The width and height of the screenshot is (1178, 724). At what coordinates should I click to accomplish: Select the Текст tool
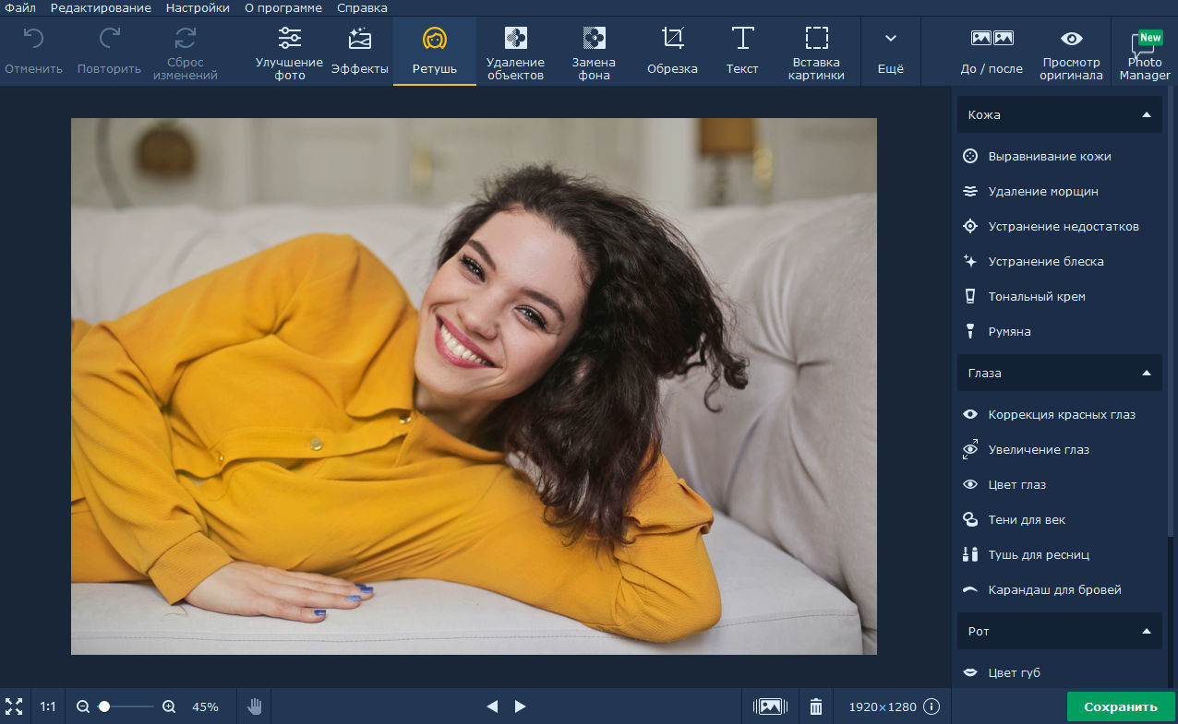(742, 52)
